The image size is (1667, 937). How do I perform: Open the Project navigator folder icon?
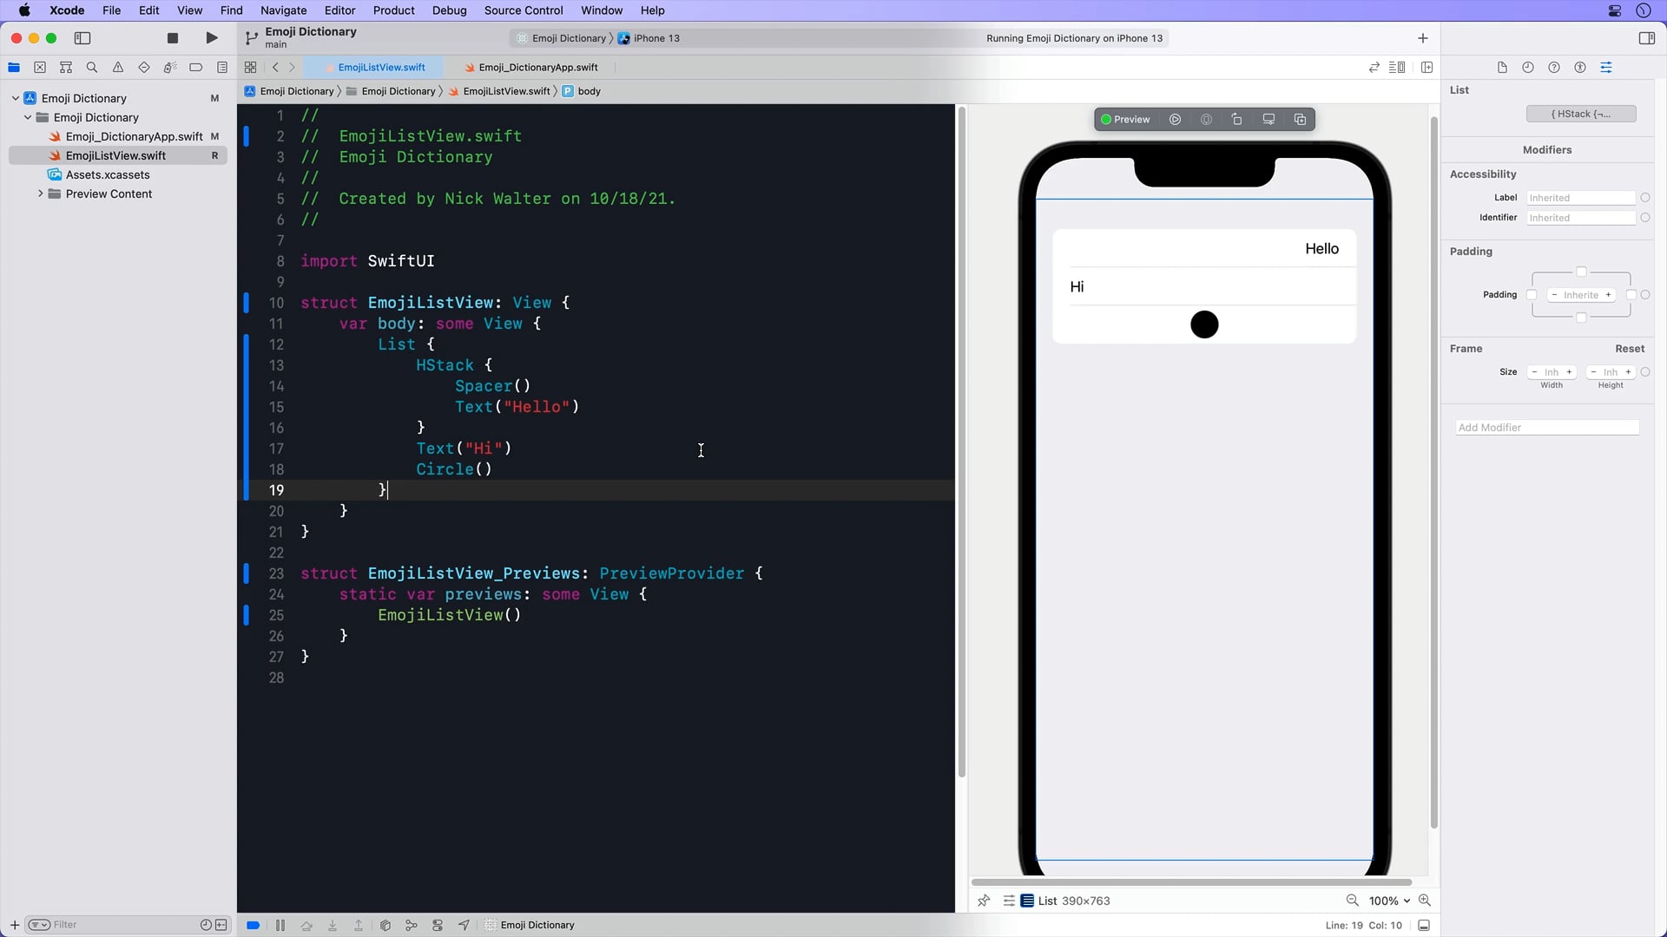[14, 68]
